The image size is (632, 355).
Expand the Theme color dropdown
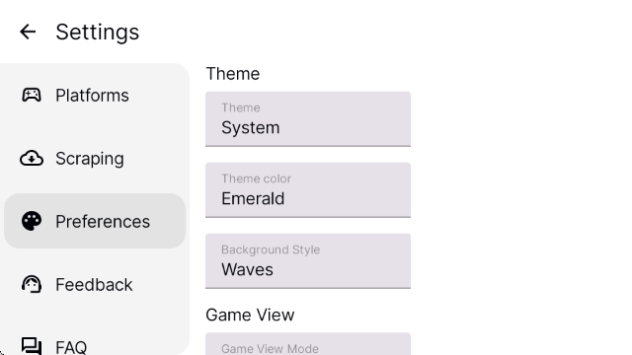click(x=308, y=190)
